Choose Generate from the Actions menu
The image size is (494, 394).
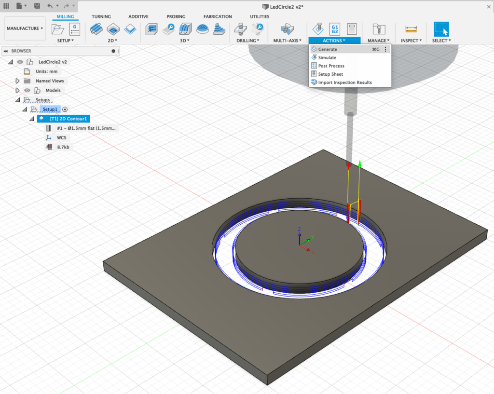[x=350, y=49]
